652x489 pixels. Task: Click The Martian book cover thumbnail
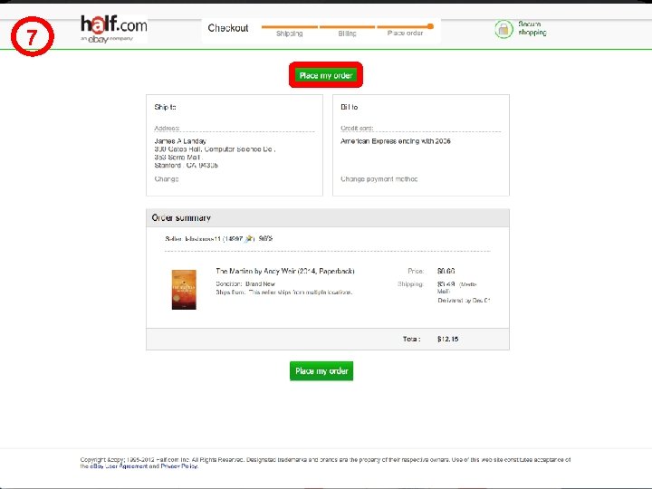click(x=184, y=290)
